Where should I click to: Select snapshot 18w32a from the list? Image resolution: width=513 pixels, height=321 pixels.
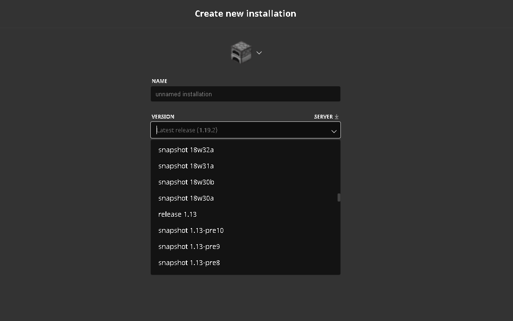(x=186, y=150)
